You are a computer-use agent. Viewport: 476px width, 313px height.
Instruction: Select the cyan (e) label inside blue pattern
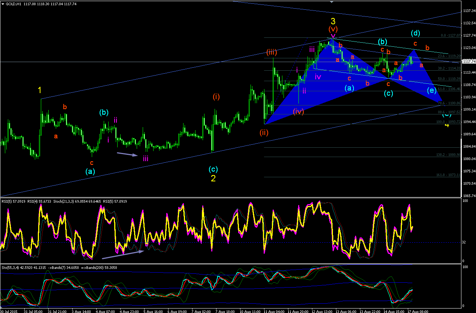click(x=431, y=90)
